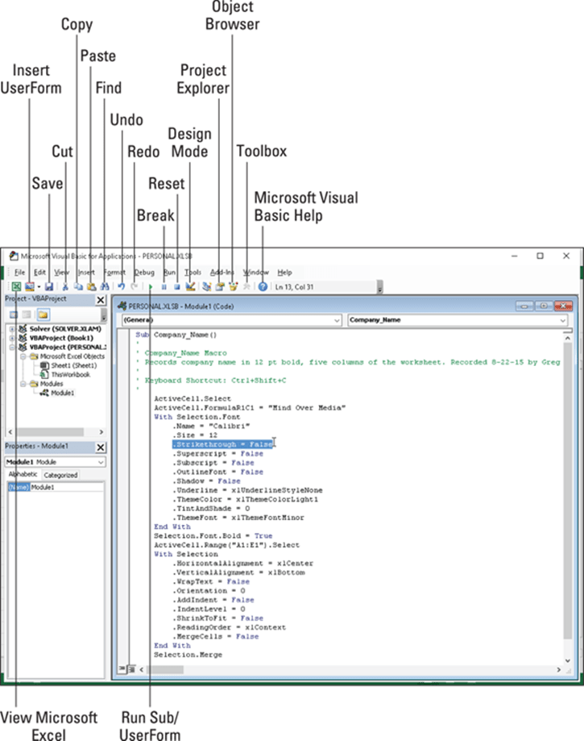Open Microsoft Visual Basic Help icon

(263, 286)
